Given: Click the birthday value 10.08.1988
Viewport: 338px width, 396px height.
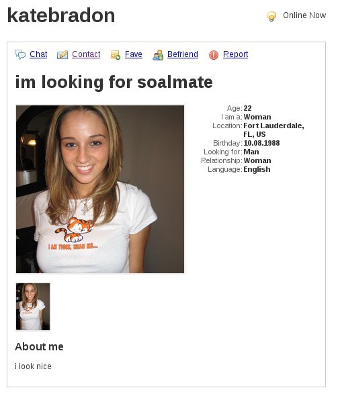Looking at the screenshot, I should coord(261,143).
